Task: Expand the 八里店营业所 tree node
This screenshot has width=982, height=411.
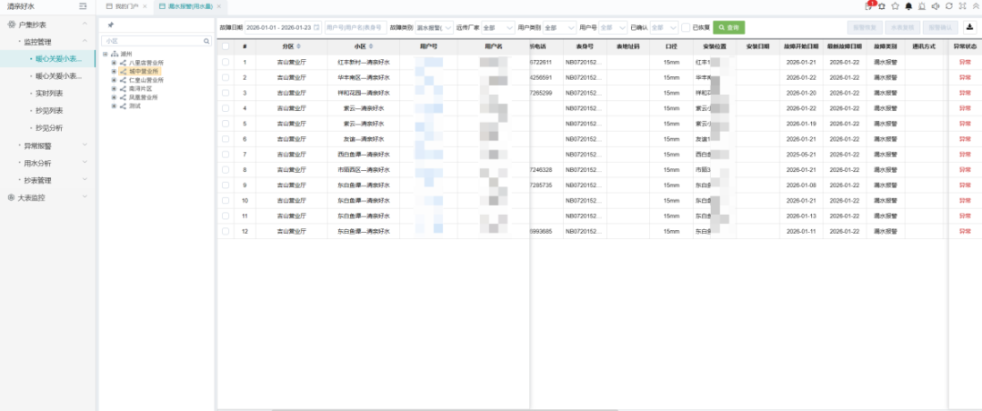Action: 114,63
